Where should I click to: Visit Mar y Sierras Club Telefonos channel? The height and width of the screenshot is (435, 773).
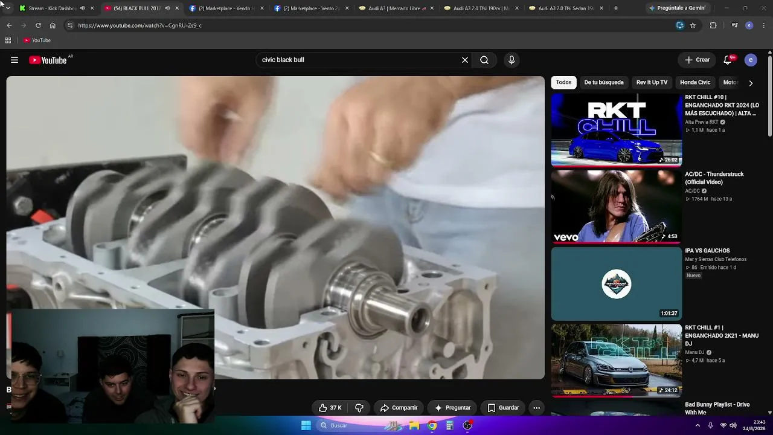click(x=716, y=259)
